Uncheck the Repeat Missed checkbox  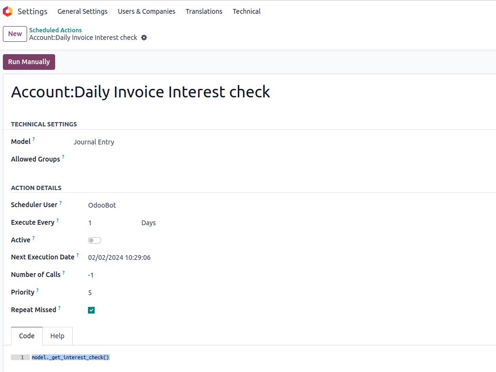point(91,310)
